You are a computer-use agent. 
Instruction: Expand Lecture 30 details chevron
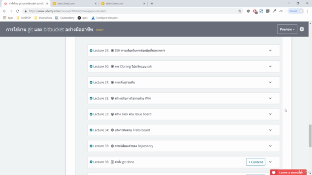[270, 67]
